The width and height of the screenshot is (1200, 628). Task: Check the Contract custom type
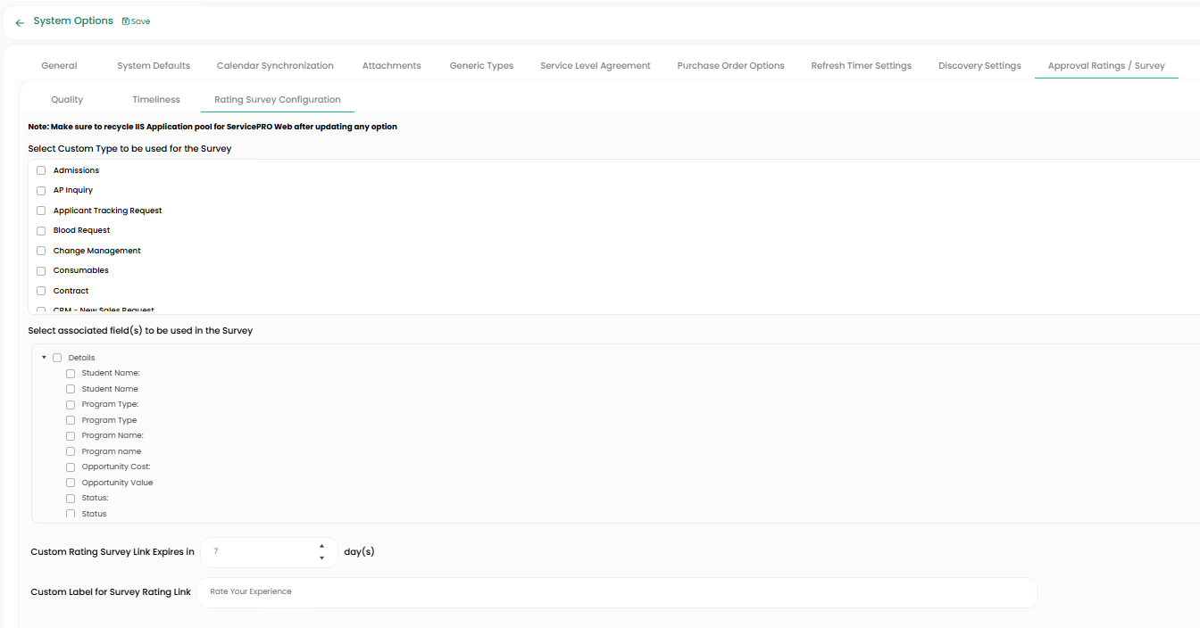coord(41,291)
